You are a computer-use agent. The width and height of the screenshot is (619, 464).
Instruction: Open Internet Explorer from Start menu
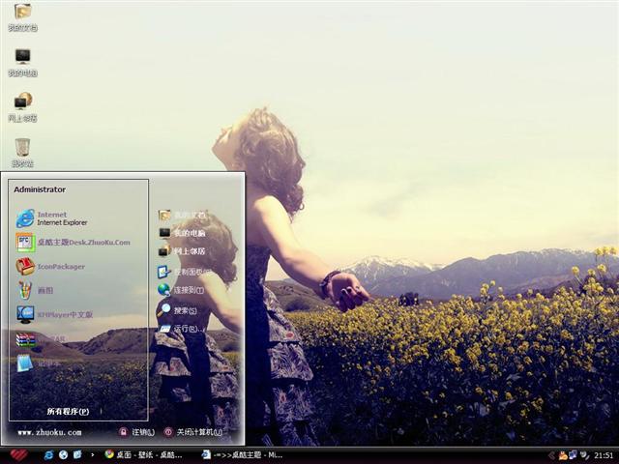pyautogui.click(x=53, y=218)
